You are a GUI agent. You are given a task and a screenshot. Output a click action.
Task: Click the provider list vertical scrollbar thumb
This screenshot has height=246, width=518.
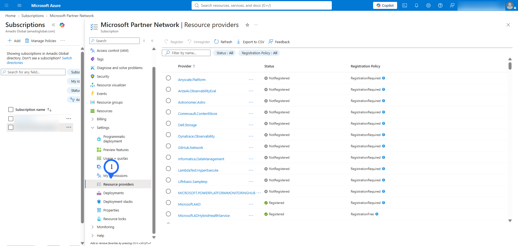tap(510, 66)
